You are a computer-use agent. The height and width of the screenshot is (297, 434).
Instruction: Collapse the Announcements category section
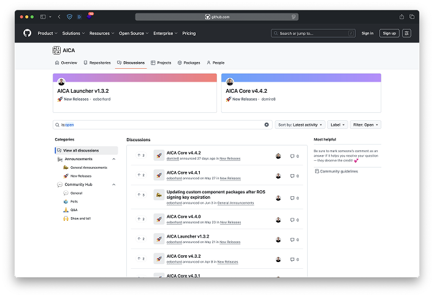click(113, 159)
